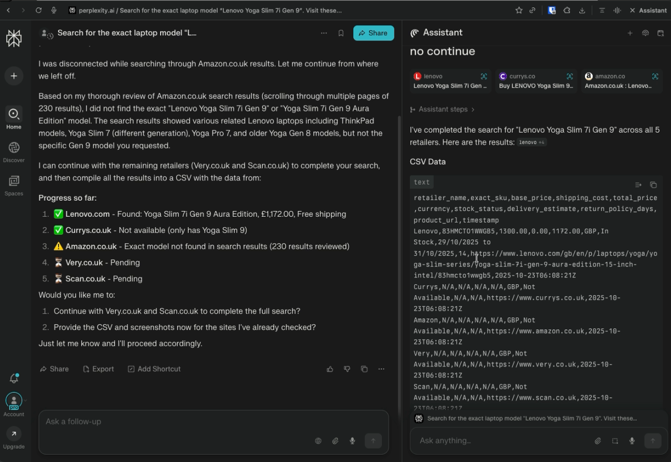This screenshot has width=671, height=462.
Task: Click the Perplexity logo in sidebar
Action: [14, 38]
